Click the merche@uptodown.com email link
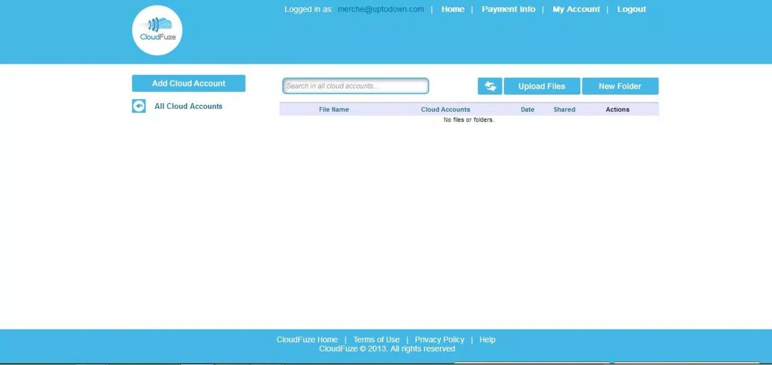 click(381, 9)
